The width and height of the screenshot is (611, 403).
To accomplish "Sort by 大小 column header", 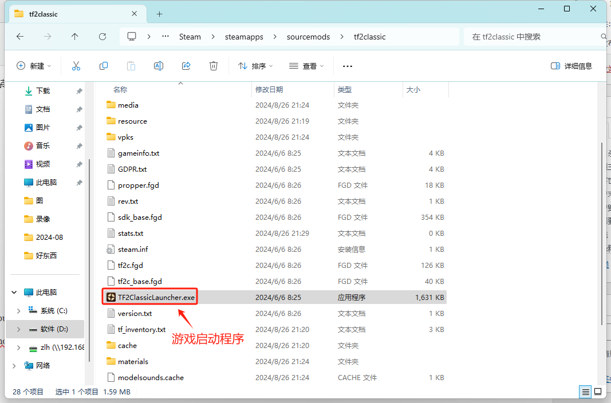I will pyautogui.click(x=413, y=89).
